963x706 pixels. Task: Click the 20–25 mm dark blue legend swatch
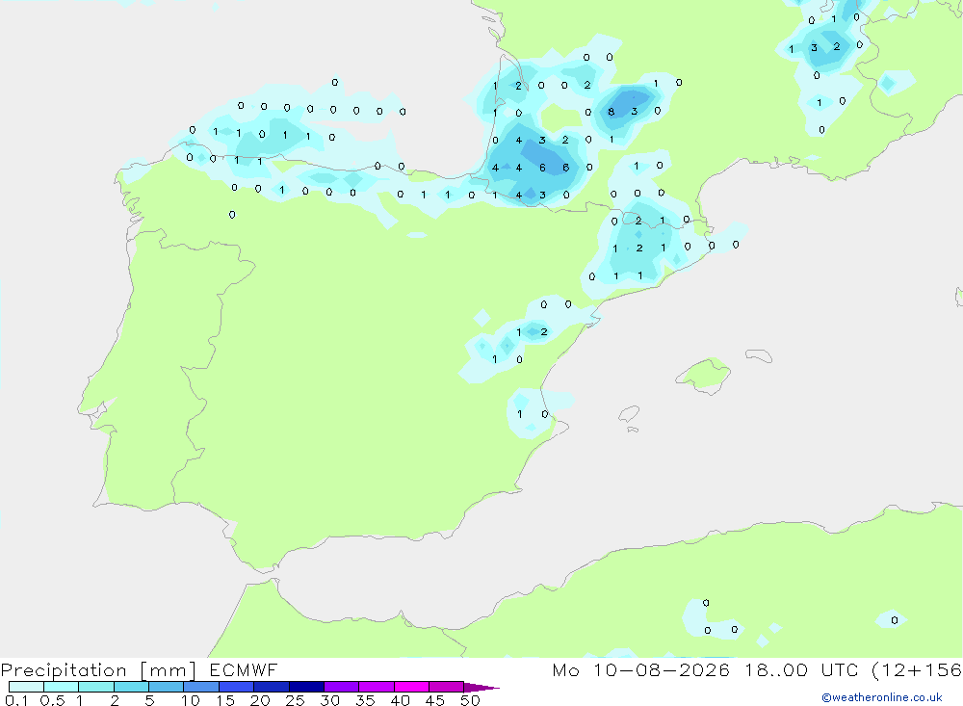click(x=272, y=687)
